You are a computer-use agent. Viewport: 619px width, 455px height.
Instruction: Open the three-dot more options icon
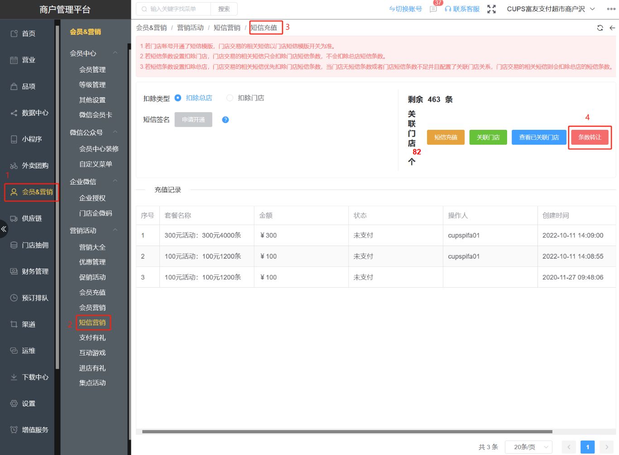click(x=611, y=9)
